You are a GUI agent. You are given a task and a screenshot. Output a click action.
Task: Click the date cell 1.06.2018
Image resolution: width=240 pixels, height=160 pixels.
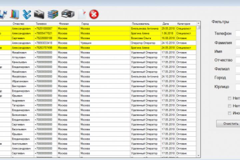point(168,33)
